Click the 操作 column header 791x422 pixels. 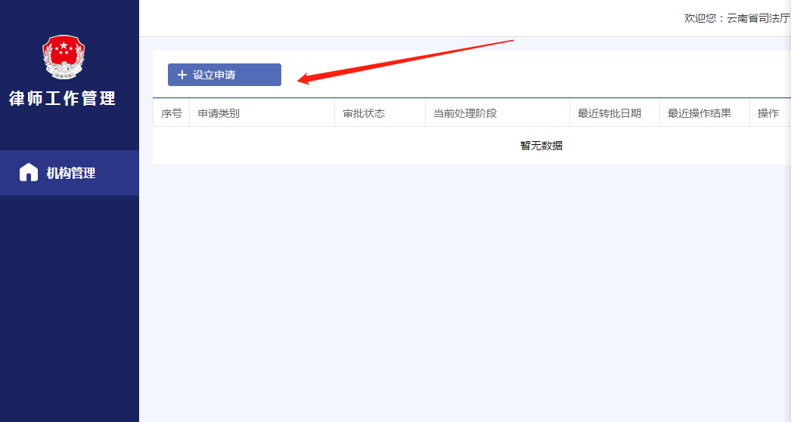point(768,113)
